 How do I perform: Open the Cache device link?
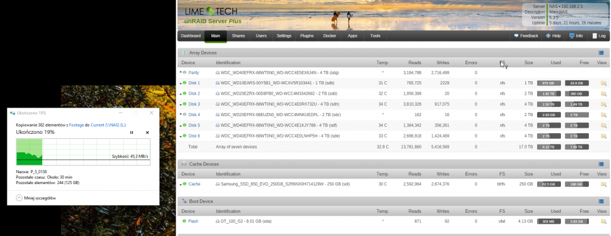point(194,184)
